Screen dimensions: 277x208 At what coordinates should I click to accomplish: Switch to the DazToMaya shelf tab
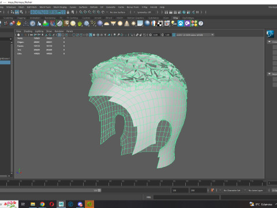coord(188,18)
